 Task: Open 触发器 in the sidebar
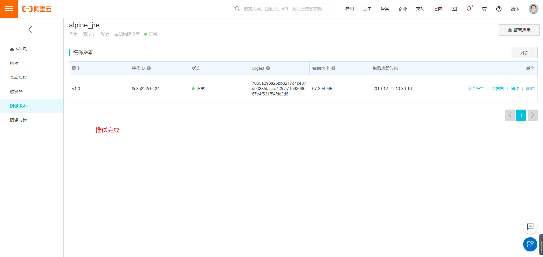click(32, 92)
